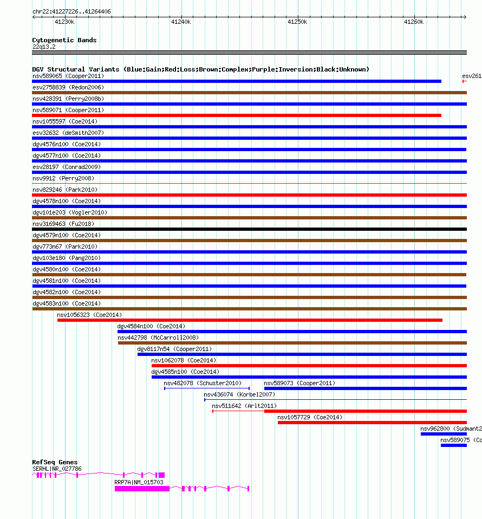Click the nsv962800 Sudmant blue bar
Screen dimensions: 482x519
pyautogui.click(x=444, y=434)
